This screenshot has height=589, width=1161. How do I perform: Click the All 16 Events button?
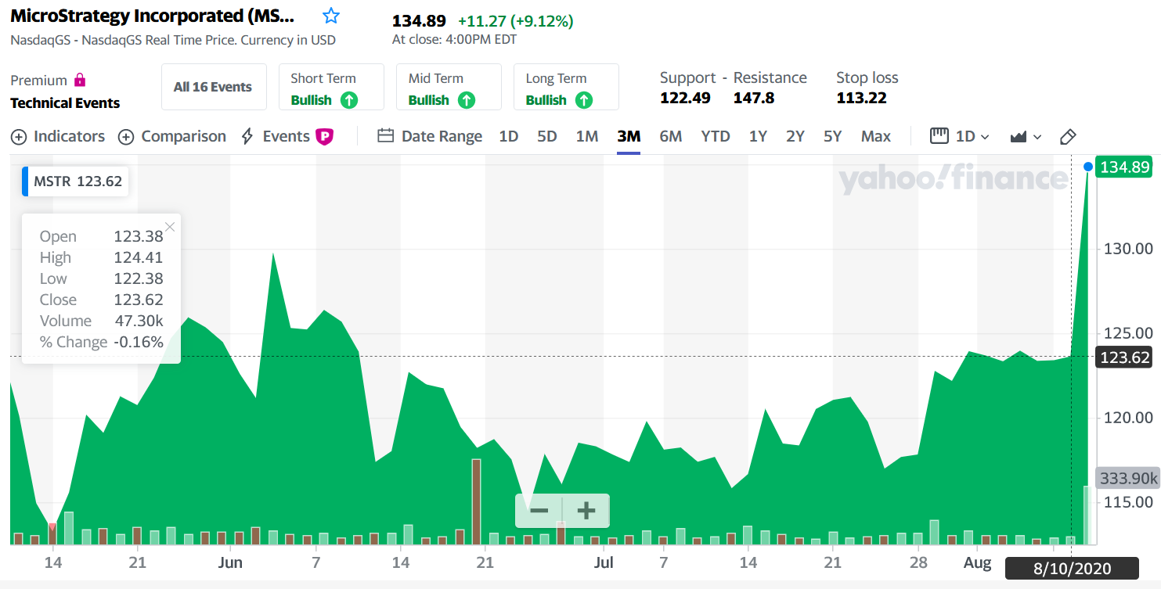tap(213, 87)
